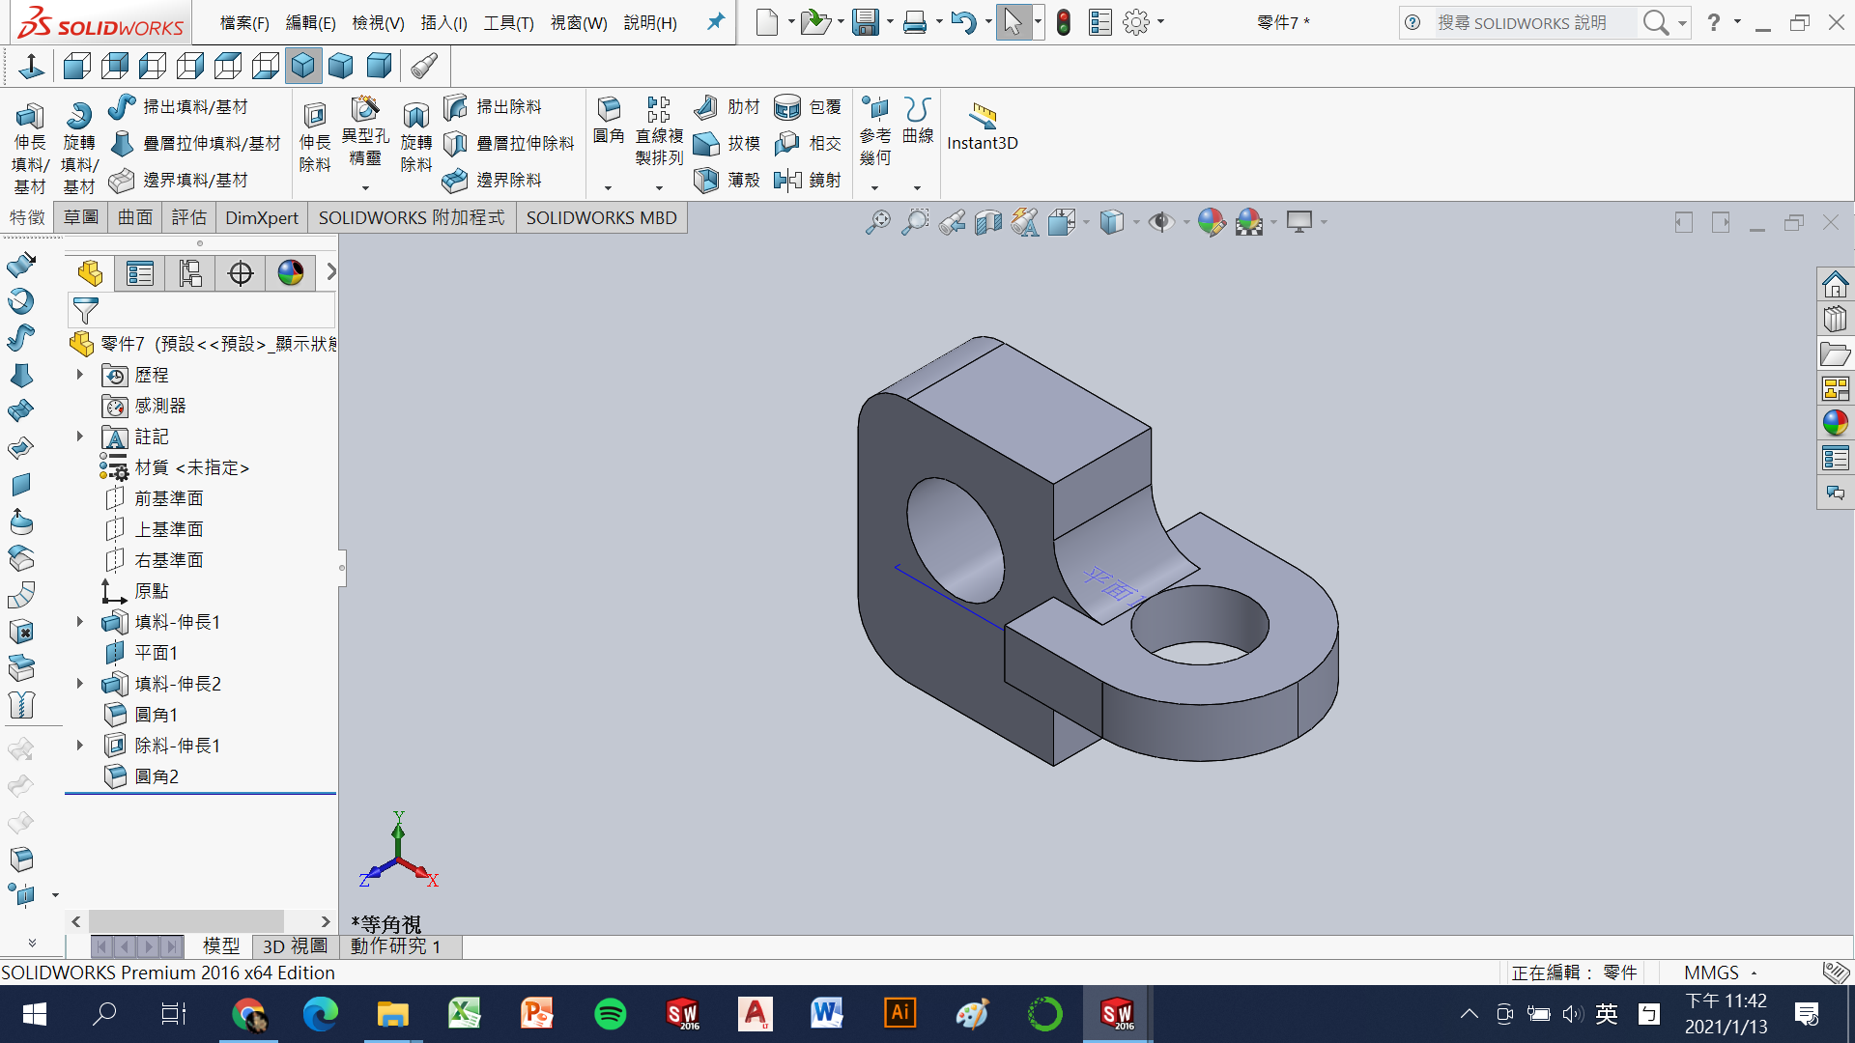Toggle the hide/show items eye icon
Screen dimensions: 1855x1043
1160,222
